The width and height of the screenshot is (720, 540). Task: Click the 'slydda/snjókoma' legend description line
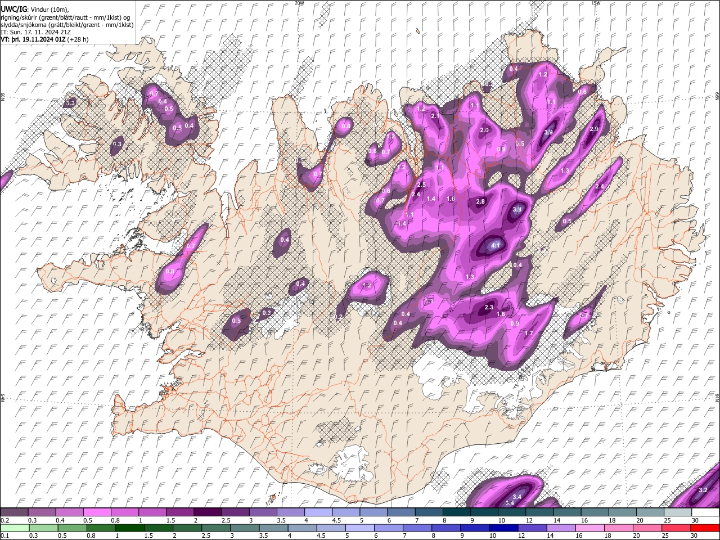pyautogui.click(x=67, y=25)
